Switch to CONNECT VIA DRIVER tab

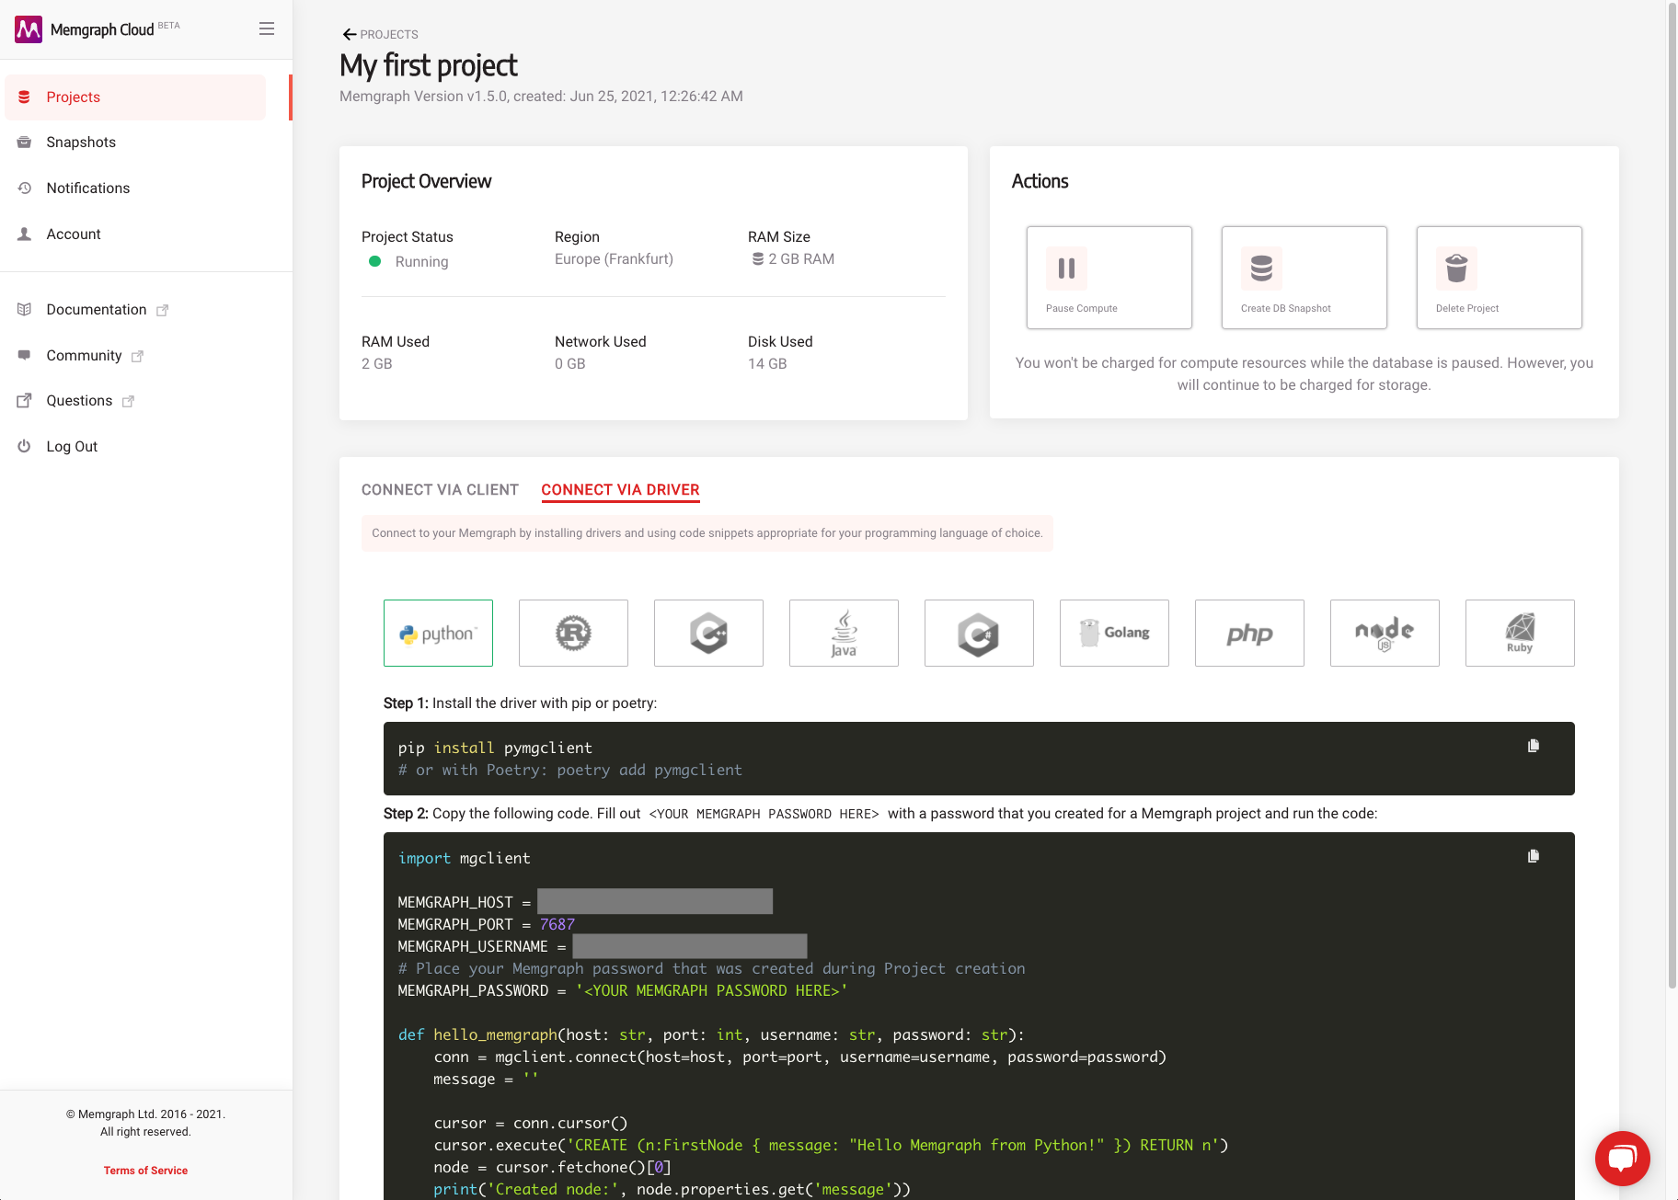620,490
